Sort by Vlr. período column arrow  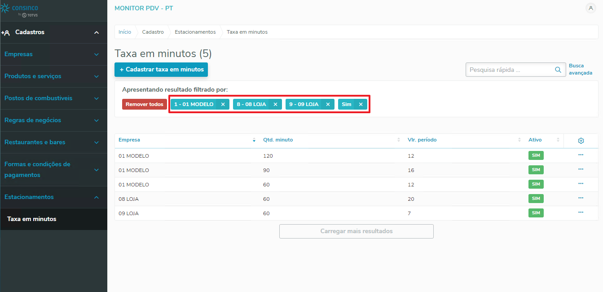pyautogui.click(x=519, y=140)
